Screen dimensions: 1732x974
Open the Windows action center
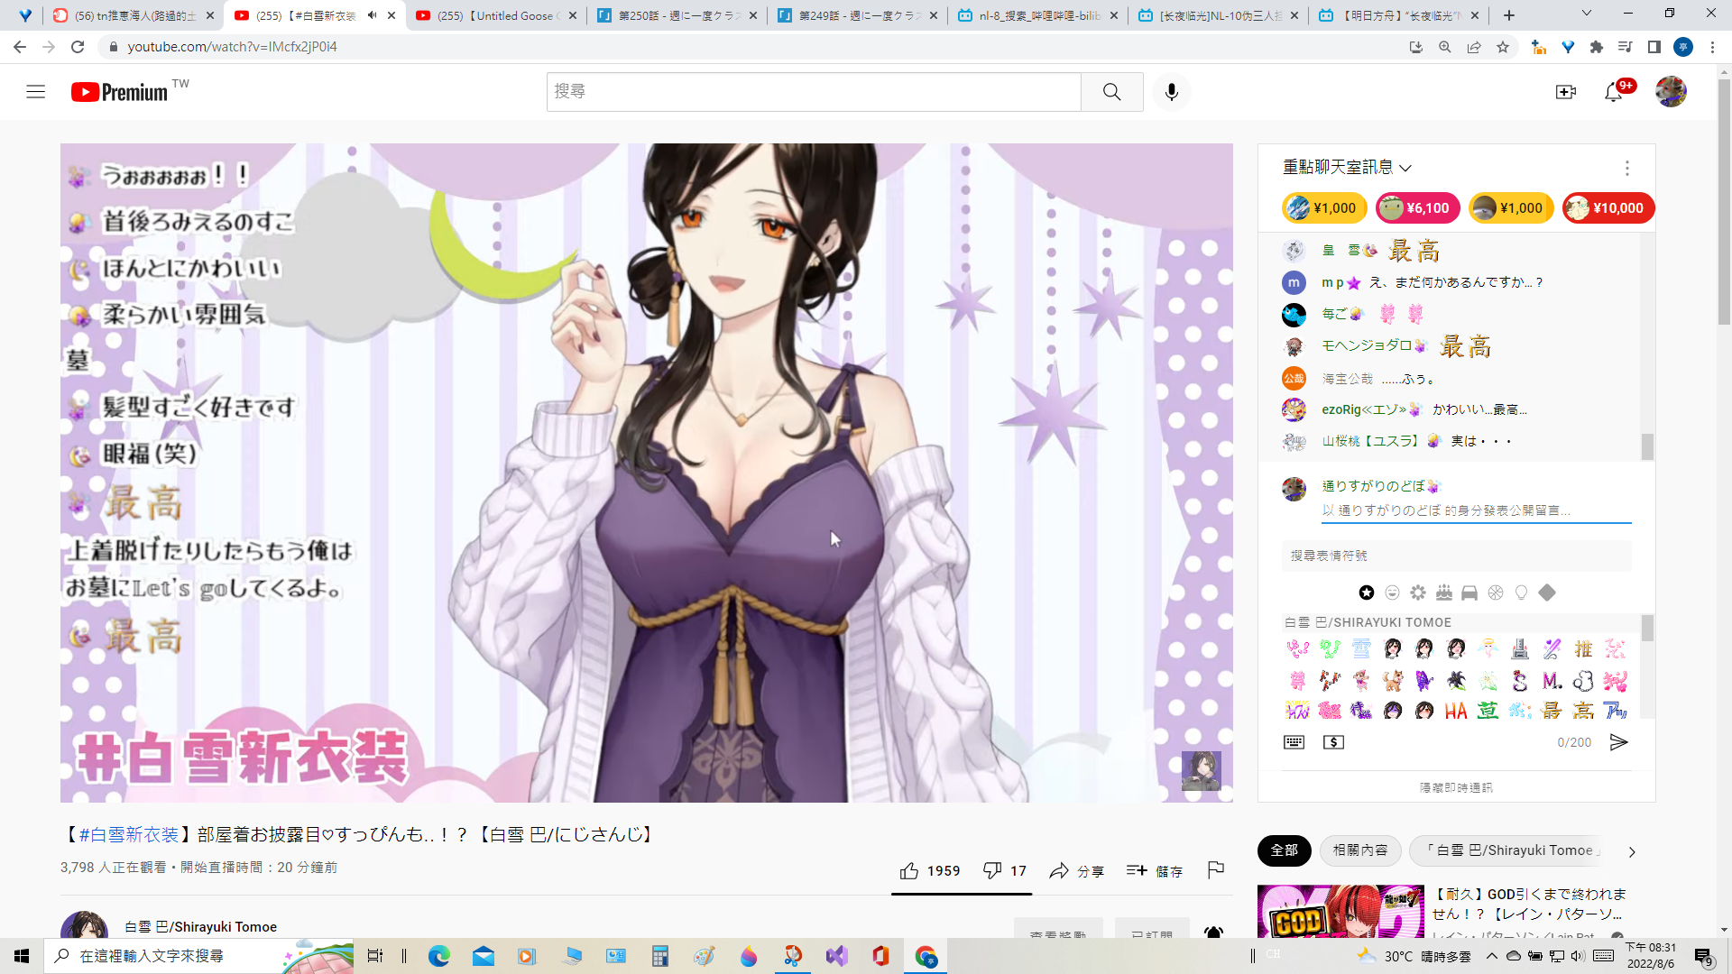(1703, 956)
